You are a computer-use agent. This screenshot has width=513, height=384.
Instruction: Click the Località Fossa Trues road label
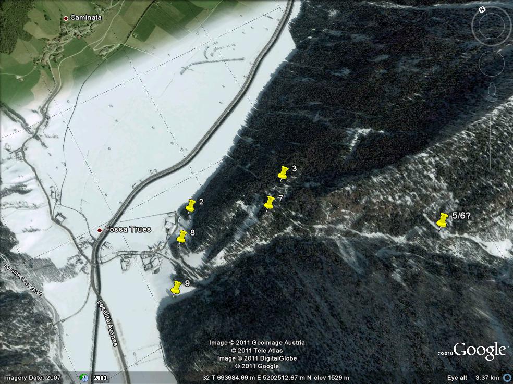(x=23, y=280)
